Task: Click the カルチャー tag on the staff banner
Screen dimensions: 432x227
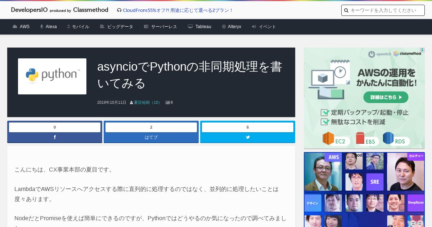Action: (x=416, y=156)
